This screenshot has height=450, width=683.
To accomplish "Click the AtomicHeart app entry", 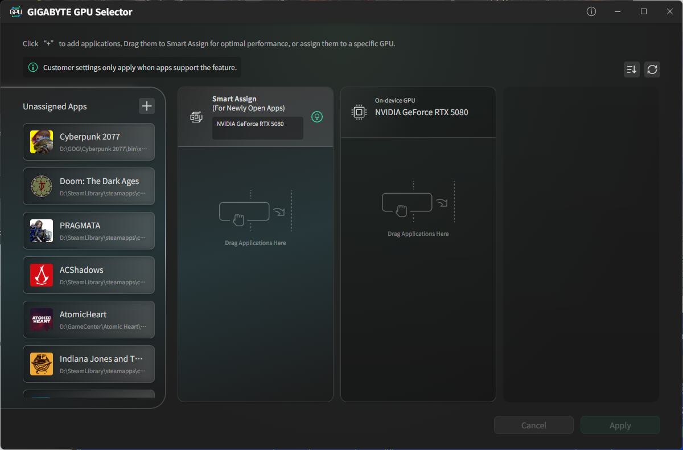I will [x=89, y=320].
